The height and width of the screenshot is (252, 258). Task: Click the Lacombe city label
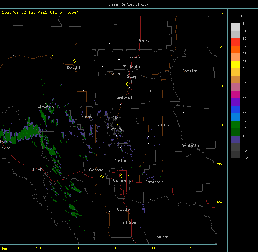coord(135,57)
